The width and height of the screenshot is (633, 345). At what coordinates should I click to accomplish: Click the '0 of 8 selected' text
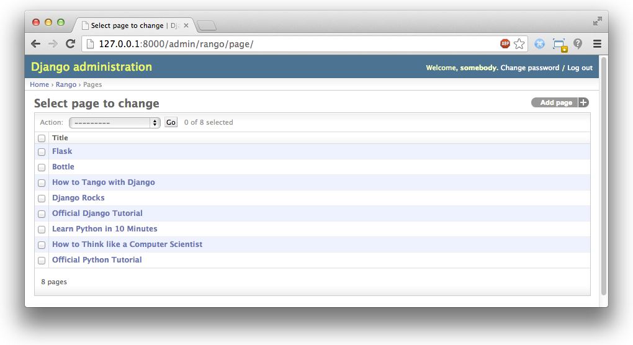[x=209, y=122]
